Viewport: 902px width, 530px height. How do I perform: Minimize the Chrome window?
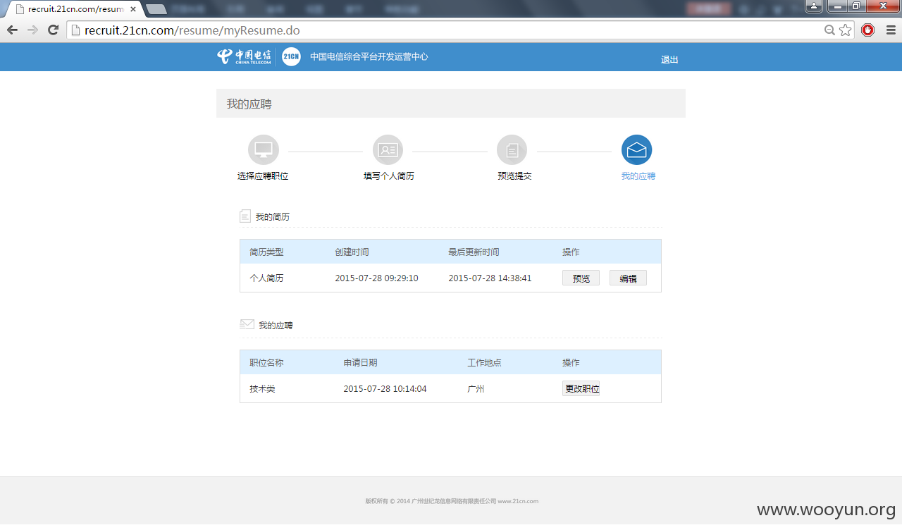[x=836, y=6]
